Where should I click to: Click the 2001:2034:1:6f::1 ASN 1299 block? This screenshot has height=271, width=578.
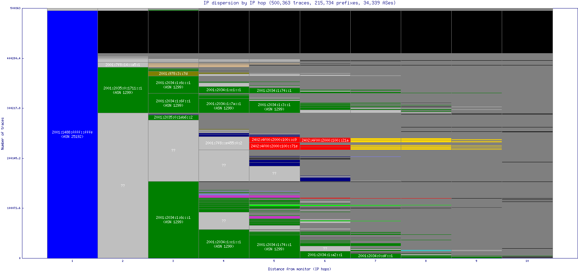[173, 103]
